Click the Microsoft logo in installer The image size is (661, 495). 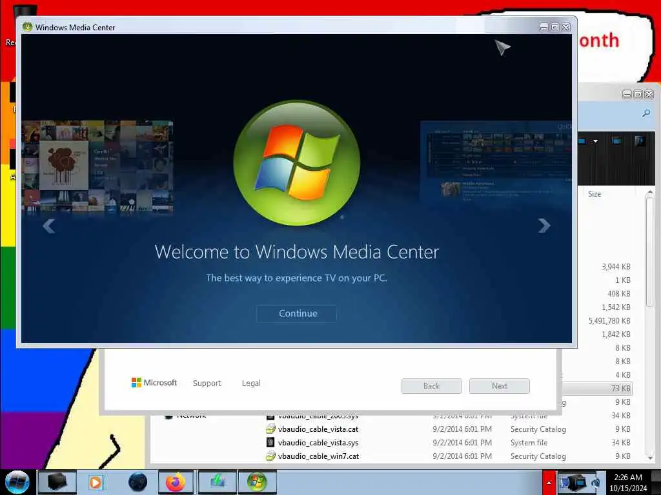pos(154,383)
